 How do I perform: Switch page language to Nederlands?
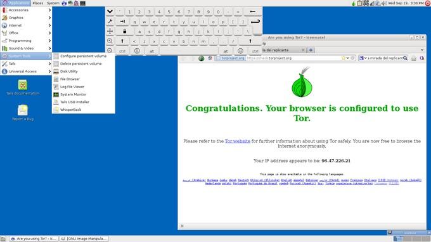(213, 184)
